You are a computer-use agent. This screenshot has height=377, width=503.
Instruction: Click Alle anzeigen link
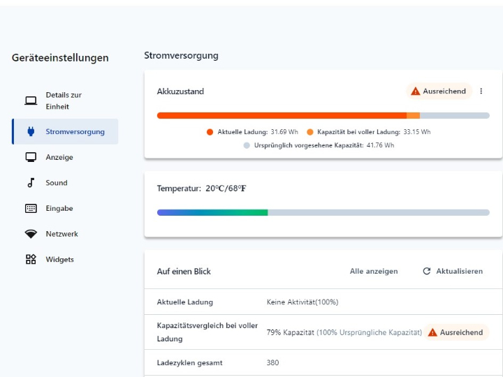pyautogui.click(x=373, y=271)
